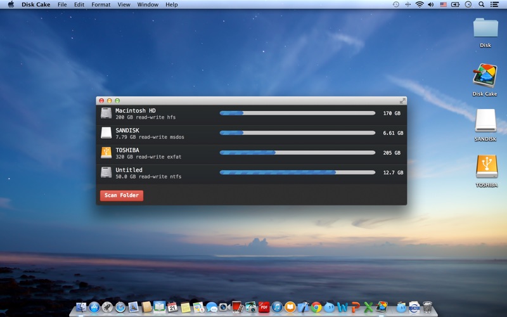
Task: Click the TOSHIBA usage progress bar
Action: 297,153
